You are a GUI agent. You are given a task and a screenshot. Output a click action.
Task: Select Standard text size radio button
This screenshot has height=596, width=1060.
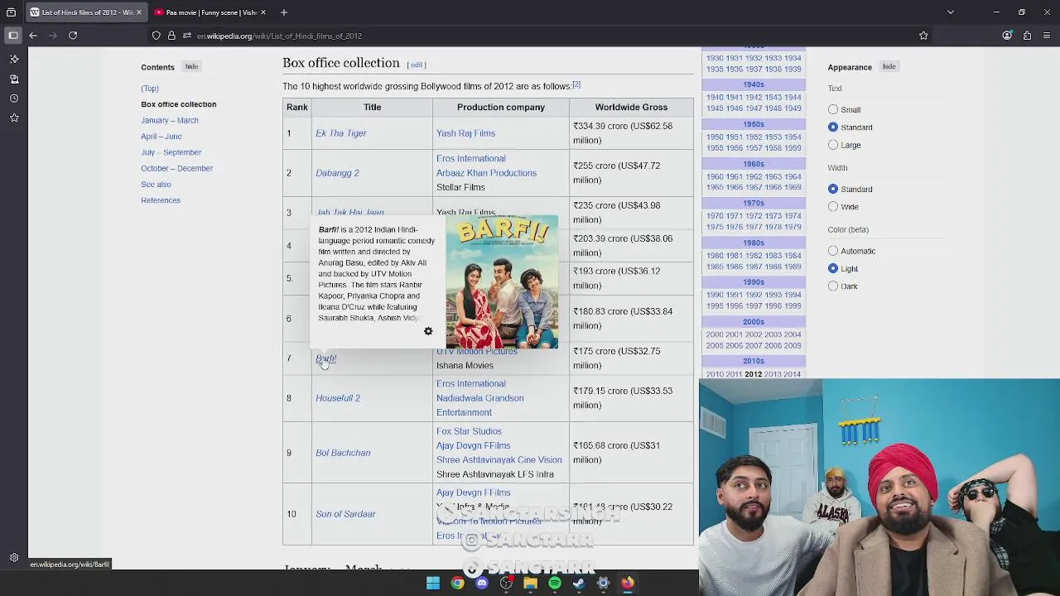click(x=833, y=127)
